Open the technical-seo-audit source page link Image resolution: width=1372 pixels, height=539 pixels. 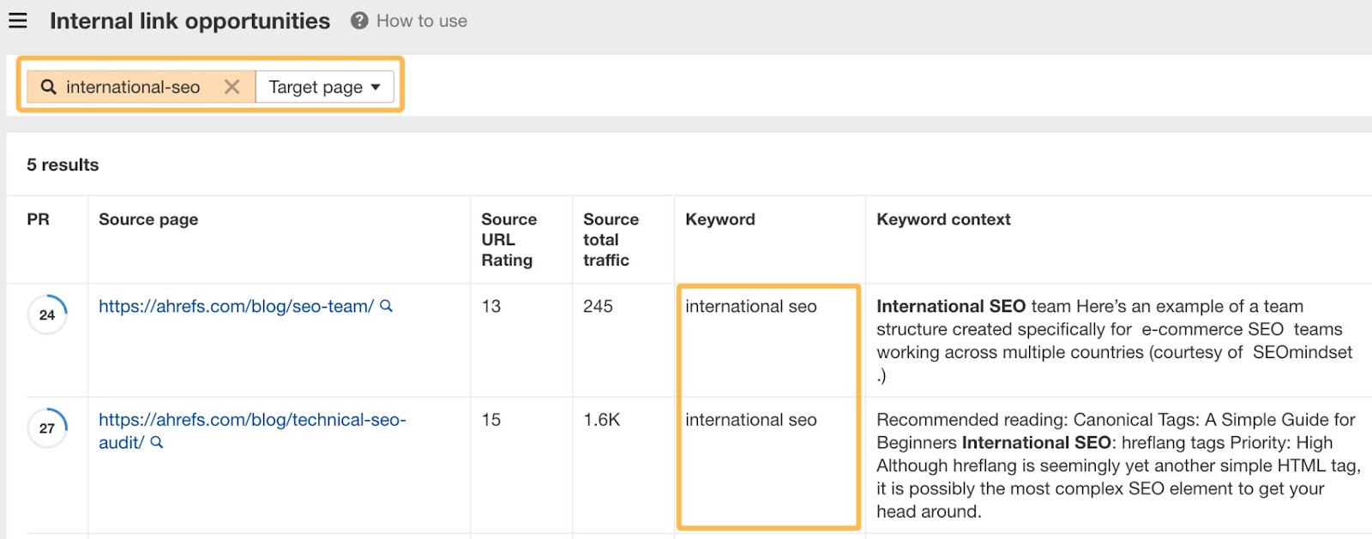tap(252, 420)
